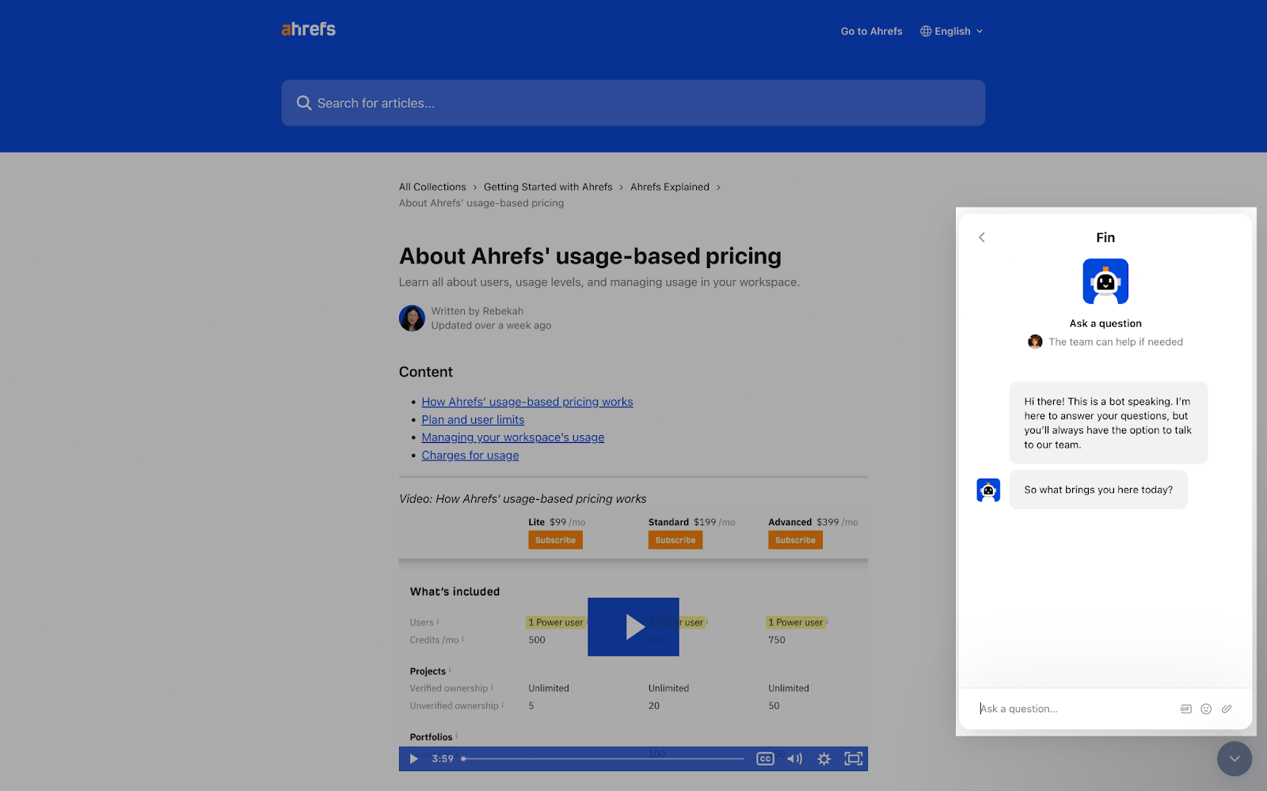Click the small play icon in video bar

[x=413, y=759]
